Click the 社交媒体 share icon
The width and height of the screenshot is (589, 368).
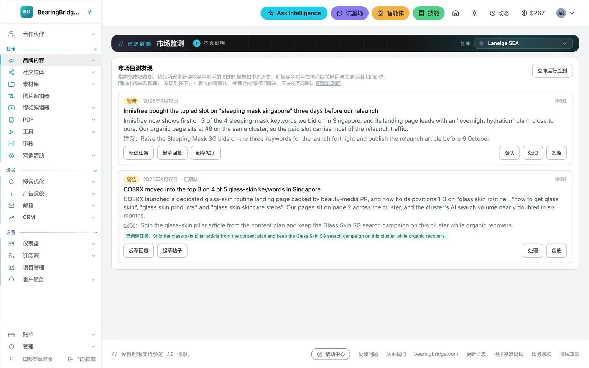click(x=12, y=72)
